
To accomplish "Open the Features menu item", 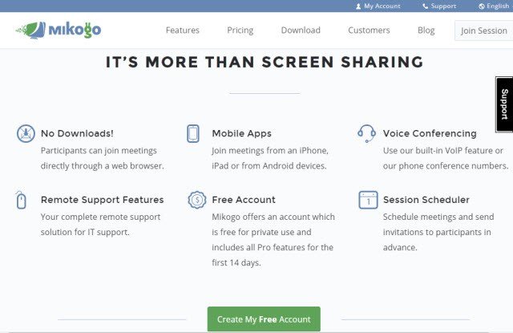I will (x=183, y=30).
